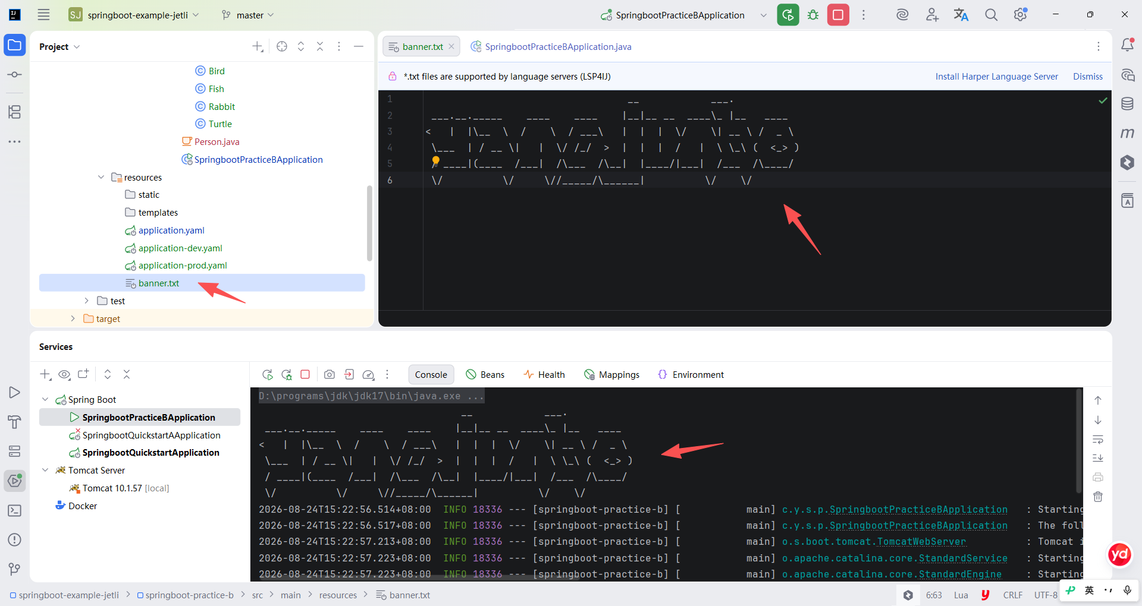The height and width of the screenshot is (606, 1142).
Task: Start debugging with the bug icon
Action: point(813,15)
